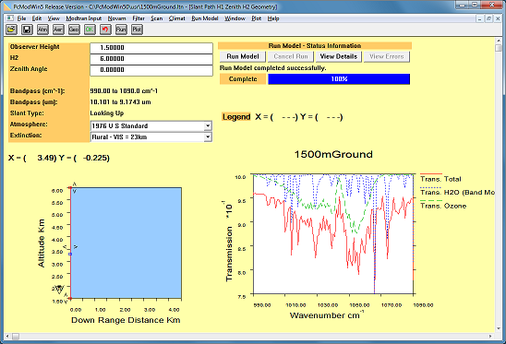Click the Legend label
This screenshot has width=506, height=344.
point(236,117)
